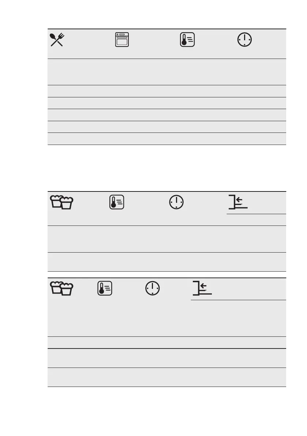Click the oven function icon
Viewport: 307px width, 436px height.
click(122, 40)
